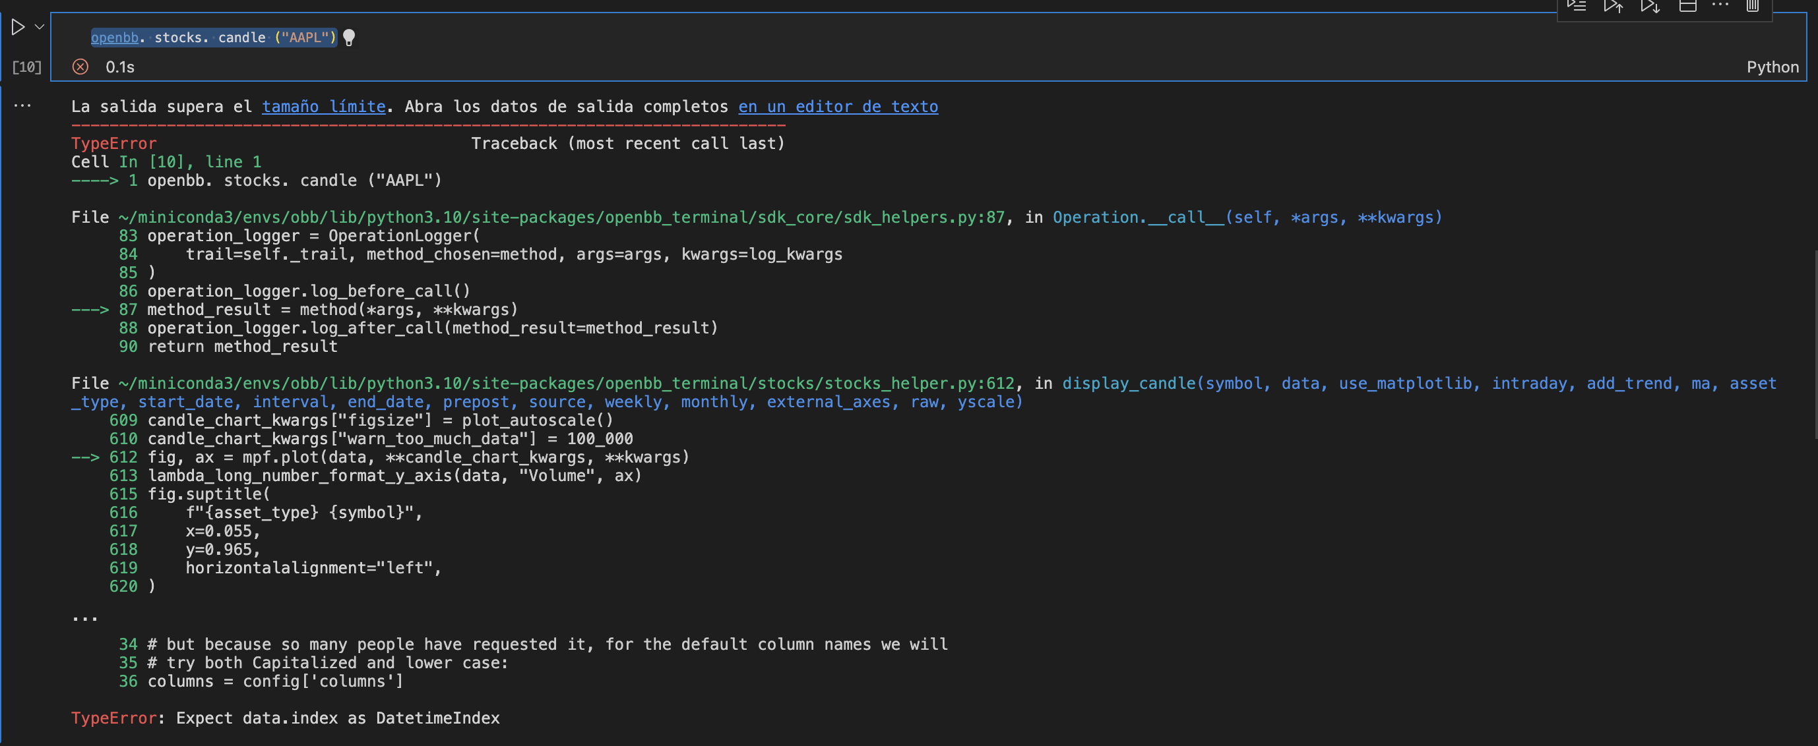Click the red error icon beside 0.1s

click(80, 67)
